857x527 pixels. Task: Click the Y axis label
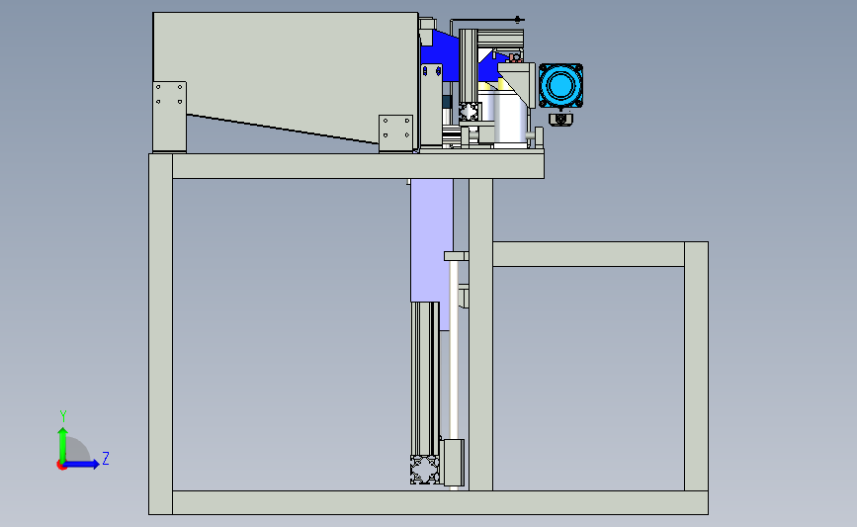pos(63,416)
